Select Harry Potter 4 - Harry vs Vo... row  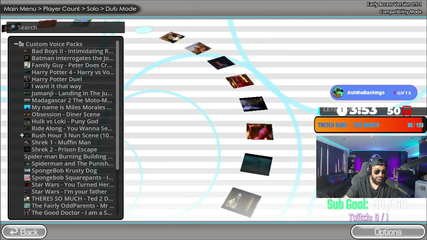click(69, 72)
